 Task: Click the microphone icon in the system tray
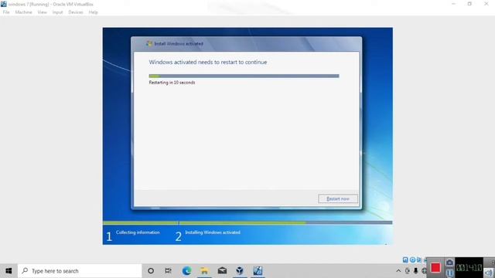click(x=416, y=271)
